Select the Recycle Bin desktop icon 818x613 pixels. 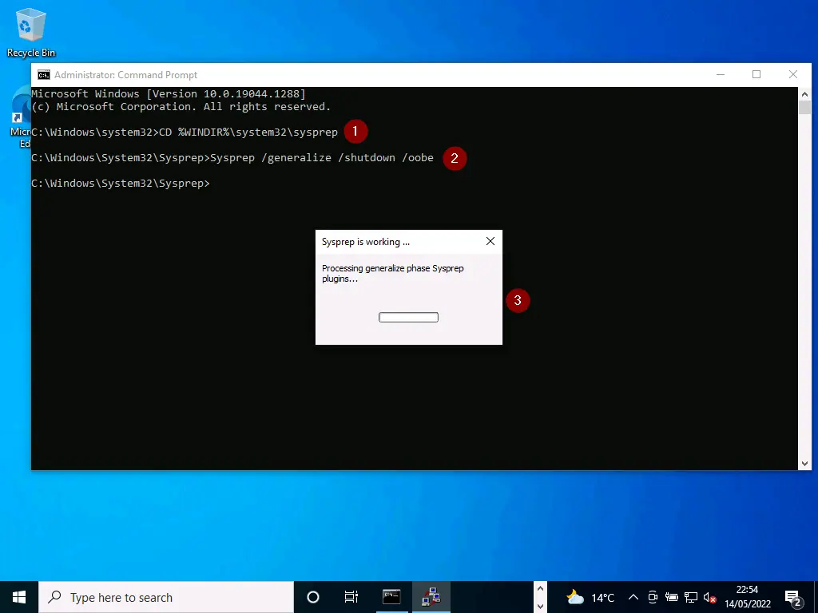point(31,34)
